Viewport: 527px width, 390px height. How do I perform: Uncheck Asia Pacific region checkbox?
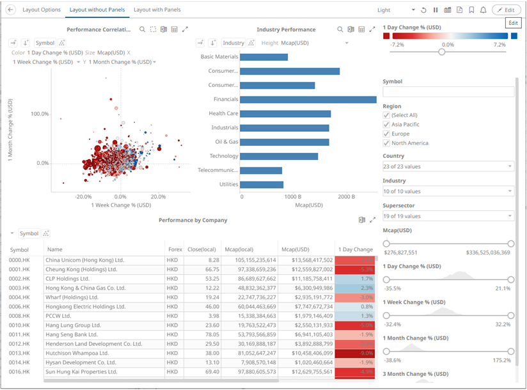(386, 125)
